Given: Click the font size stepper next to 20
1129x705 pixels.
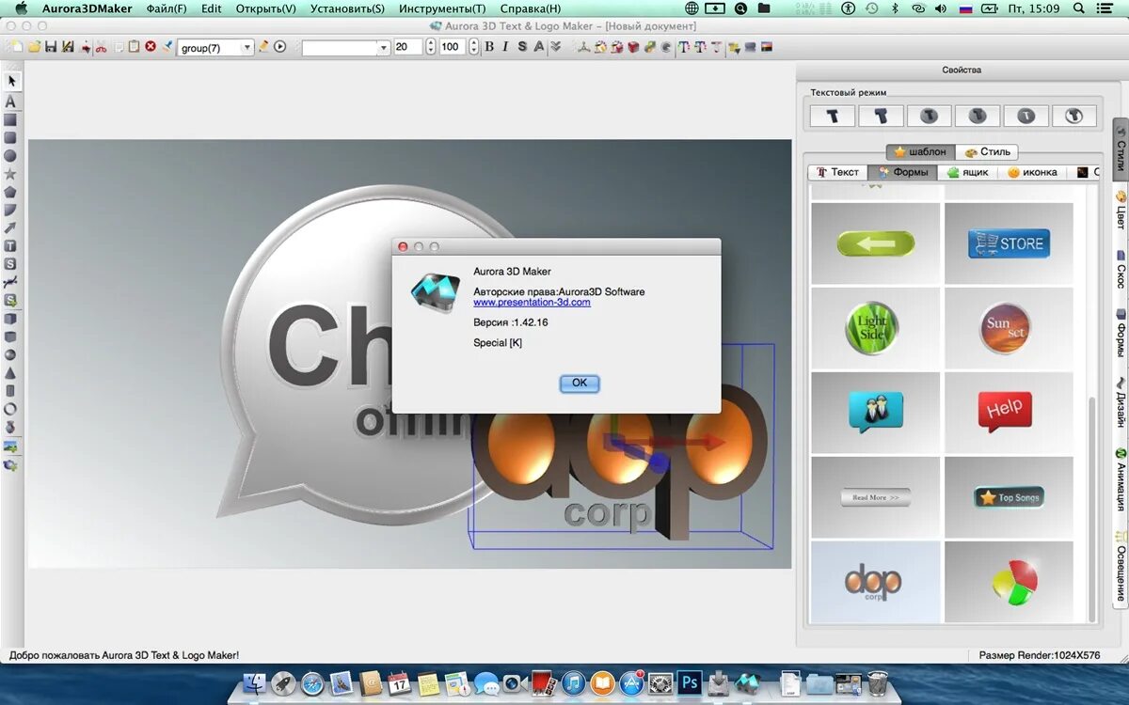Looking at the screenshot, I should (x=431, y=47).
